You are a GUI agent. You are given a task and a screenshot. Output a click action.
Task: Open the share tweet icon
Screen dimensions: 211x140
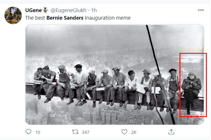click(171, 132)
